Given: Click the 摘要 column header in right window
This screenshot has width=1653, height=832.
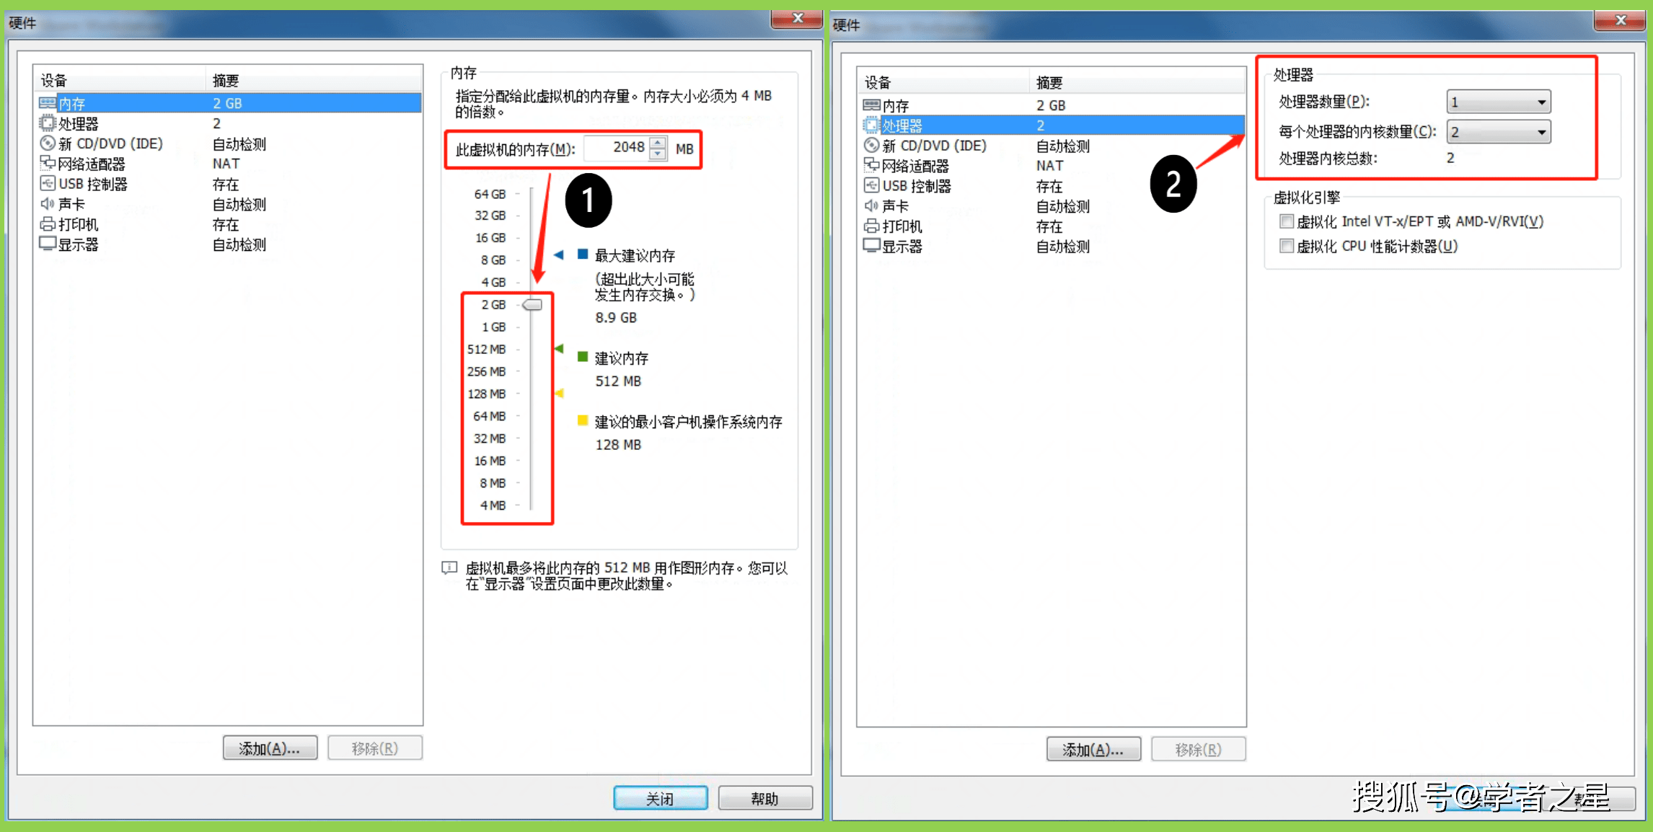Looking at the screenshot, I should tap(1138, 82).
